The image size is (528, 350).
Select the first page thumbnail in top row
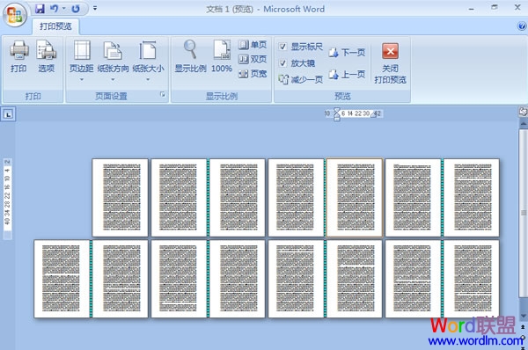[x=120, y=198]
